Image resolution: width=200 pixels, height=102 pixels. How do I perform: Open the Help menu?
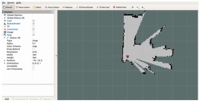click(19, 3)
